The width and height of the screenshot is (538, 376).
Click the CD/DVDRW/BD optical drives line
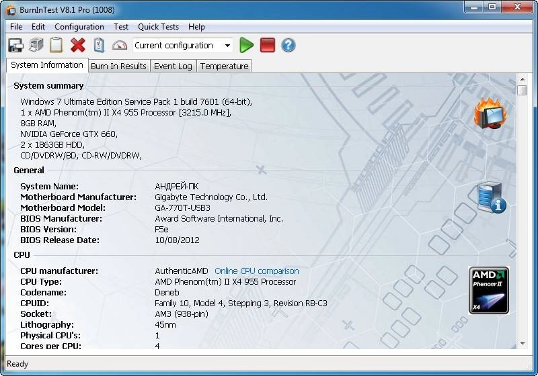click(x=81, y=156)
